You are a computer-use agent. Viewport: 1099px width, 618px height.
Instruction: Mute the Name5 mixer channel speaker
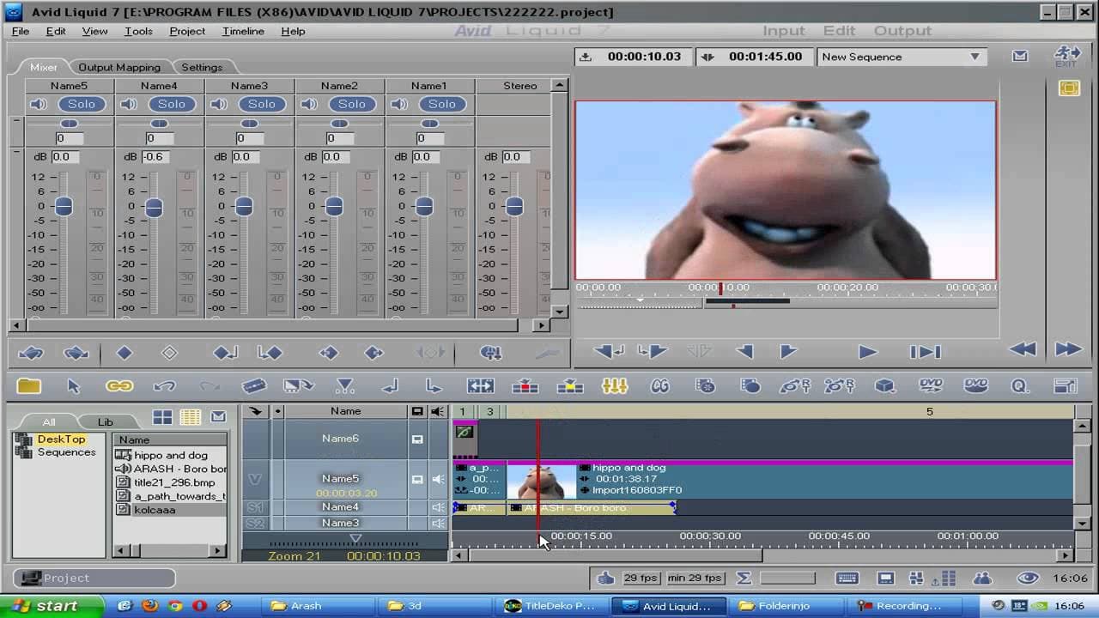click(39, 104)
